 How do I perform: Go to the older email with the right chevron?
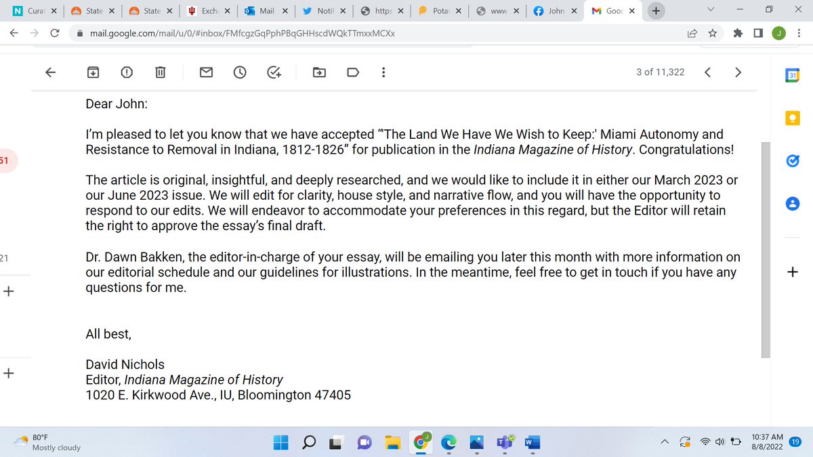click(738, 72)
